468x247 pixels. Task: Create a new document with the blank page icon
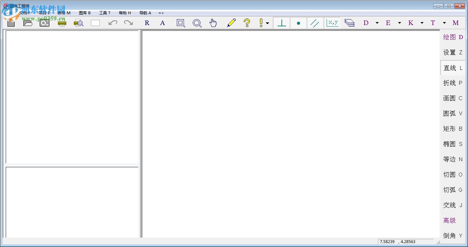11,23
